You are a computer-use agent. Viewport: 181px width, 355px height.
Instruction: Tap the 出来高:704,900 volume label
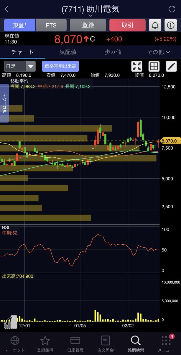tap(18, 276)
